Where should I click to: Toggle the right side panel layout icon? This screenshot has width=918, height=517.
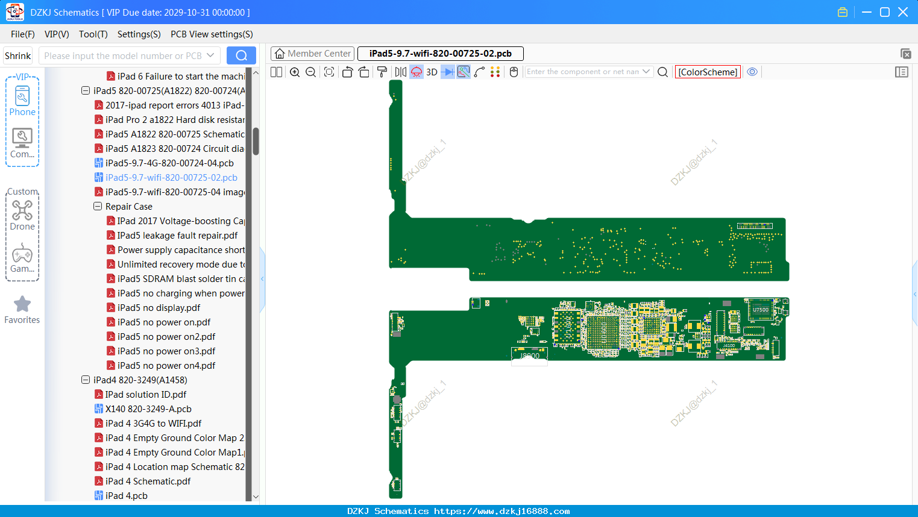(902, 72)
